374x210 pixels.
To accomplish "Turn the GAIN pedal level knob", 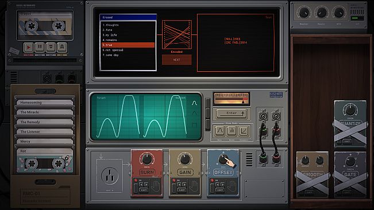I will [x=185, y=159].
